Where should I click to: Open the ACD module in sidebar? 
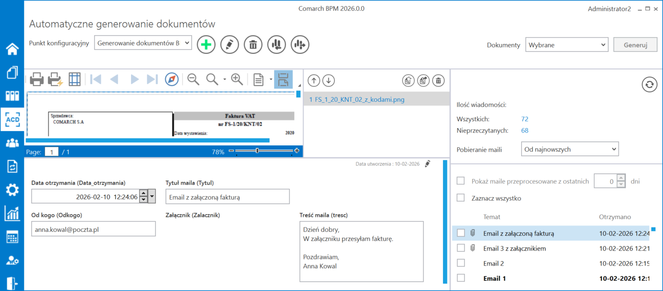[12, 119]
